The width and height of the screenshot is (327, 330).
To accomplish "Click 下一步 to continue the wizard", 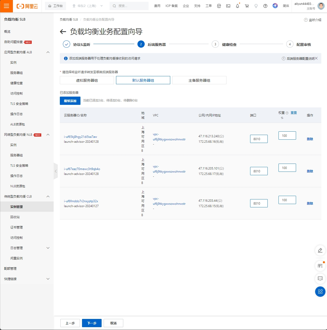I will (x=92, y=323).
